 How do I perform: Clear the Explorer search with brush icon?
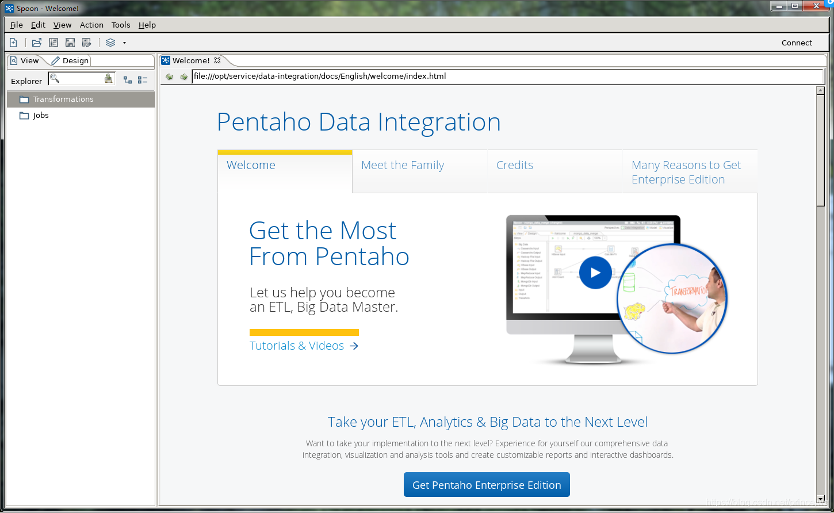point(108,78)
